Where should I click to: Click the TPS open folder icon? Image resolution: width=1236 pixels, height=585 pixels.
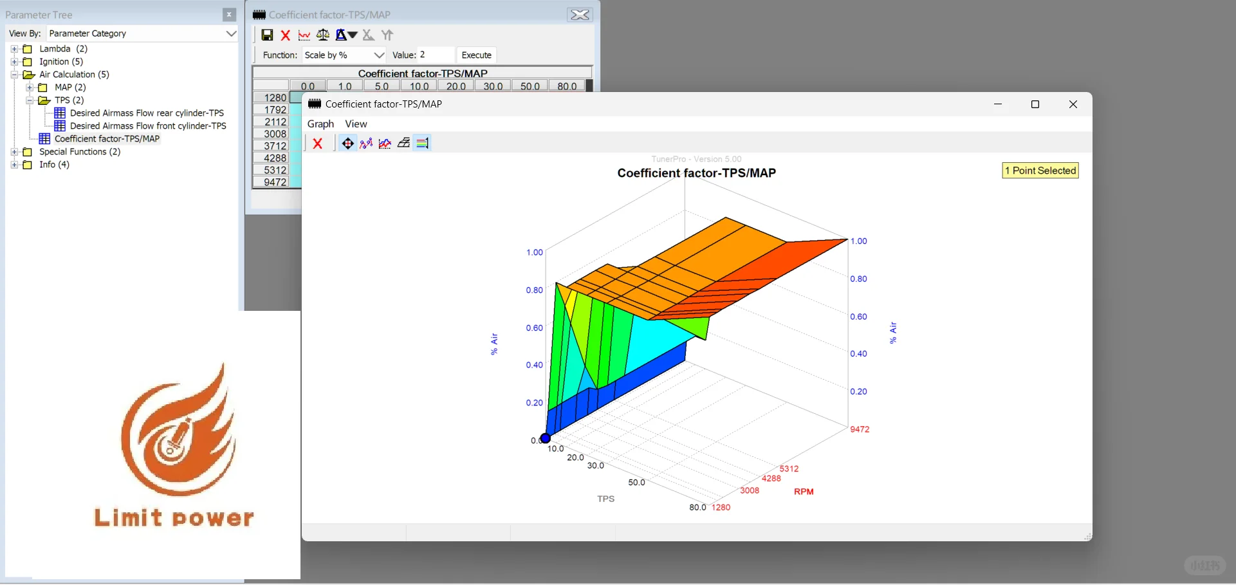[44, 100]
